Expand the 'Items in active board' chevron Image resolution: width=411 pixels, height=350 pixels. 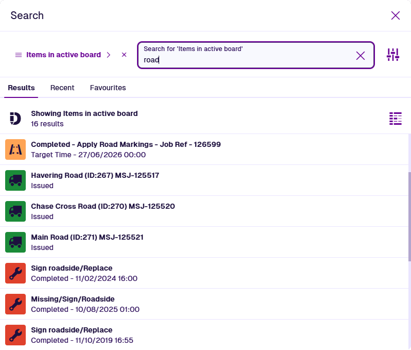point(108,55)
